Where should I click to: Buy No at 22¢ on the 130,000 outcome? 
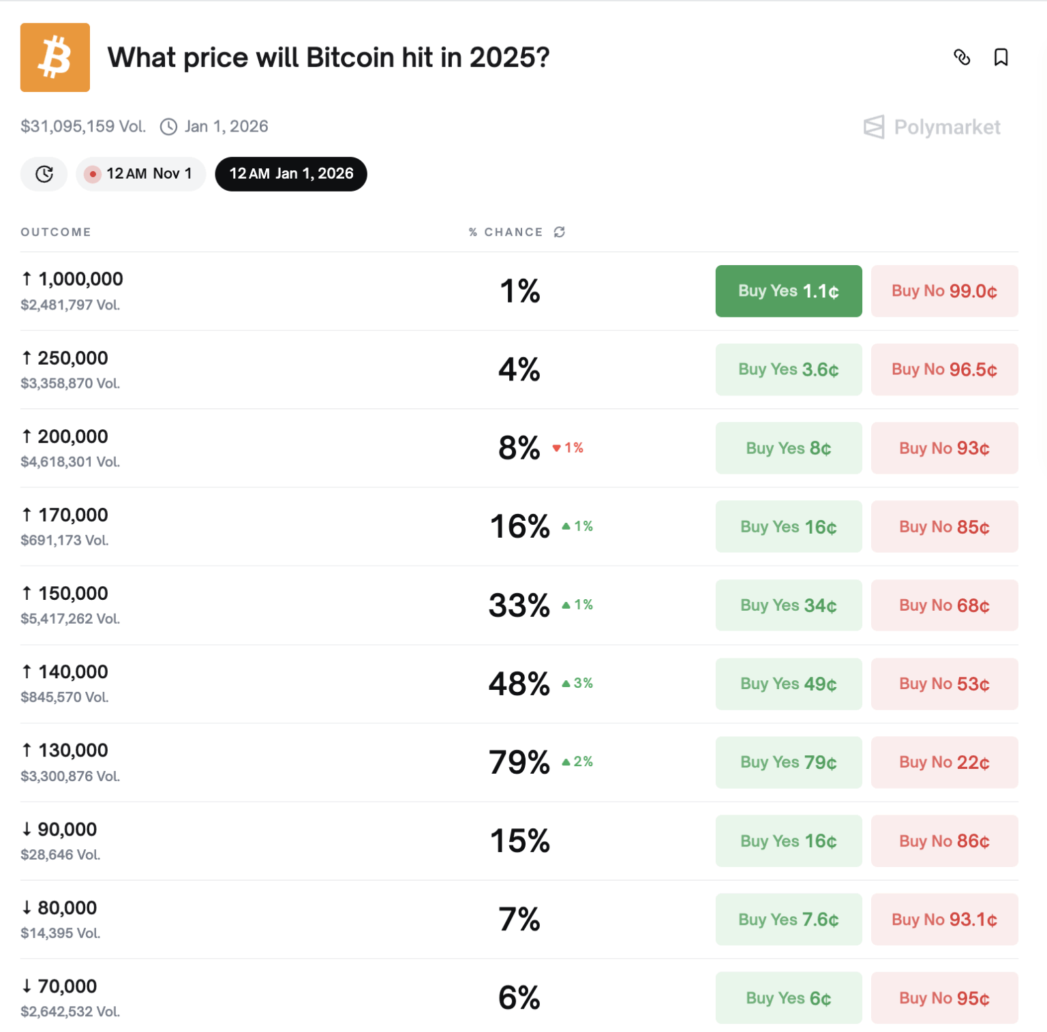point(944,762)
